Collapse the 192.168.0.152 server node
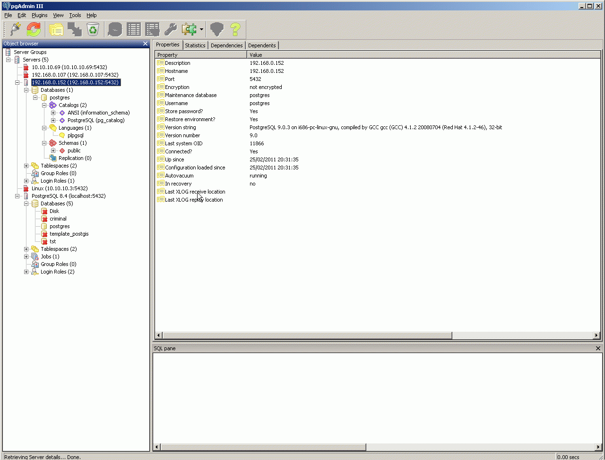Screen dimensions: 605x460 coord(17,82)
